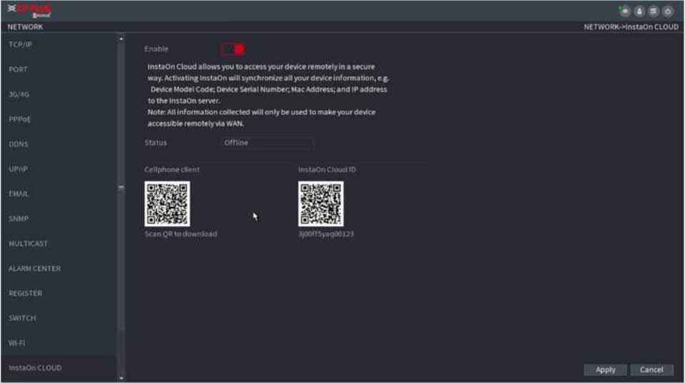685x383 pixels.
Task: Open the user account icon
Action: pyautogui.click(x=641, y=11)
